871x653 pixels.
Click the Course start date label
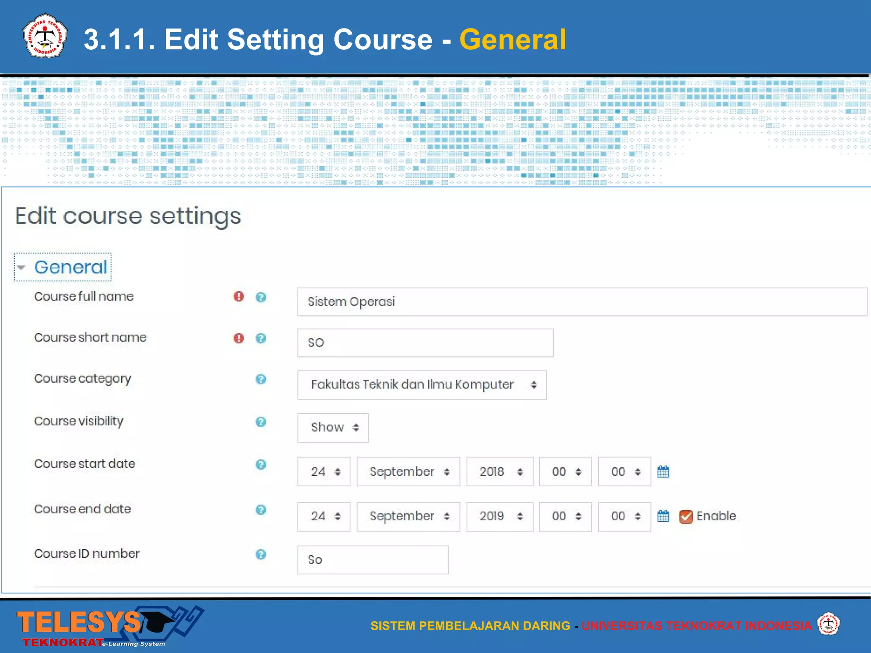coord(85,464)
